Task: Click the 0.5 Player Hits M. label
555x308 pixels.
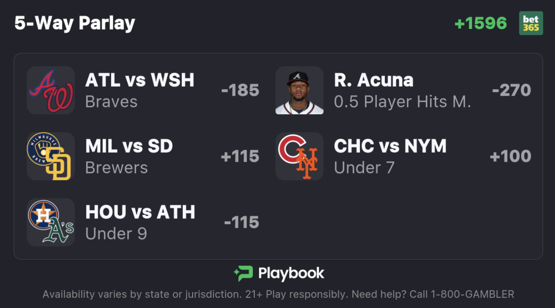Action: pos(402,102)
